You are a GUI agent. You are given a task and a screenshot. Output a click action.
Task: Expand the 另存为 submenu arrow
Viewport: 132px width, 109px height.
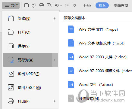pos(55,60)
